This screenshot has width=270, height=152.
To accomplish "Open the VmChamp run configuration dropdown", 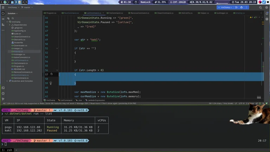I will [225, 7].
